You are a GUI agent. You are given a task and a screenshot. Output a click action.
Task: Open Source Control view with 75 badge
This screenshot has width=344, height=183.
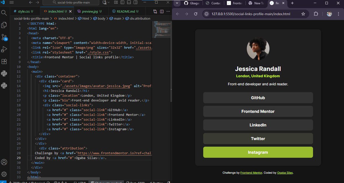click(4, 37)
